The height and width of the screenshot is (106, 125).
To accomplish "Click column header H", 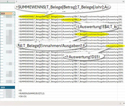I will (x=123, y=1).
